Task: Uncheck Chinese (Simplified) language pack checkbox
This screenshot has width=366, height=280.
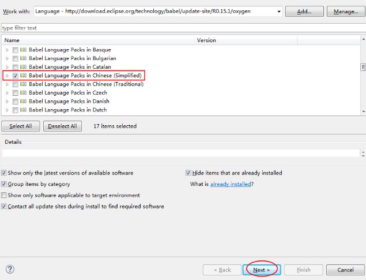Action: 16,76
